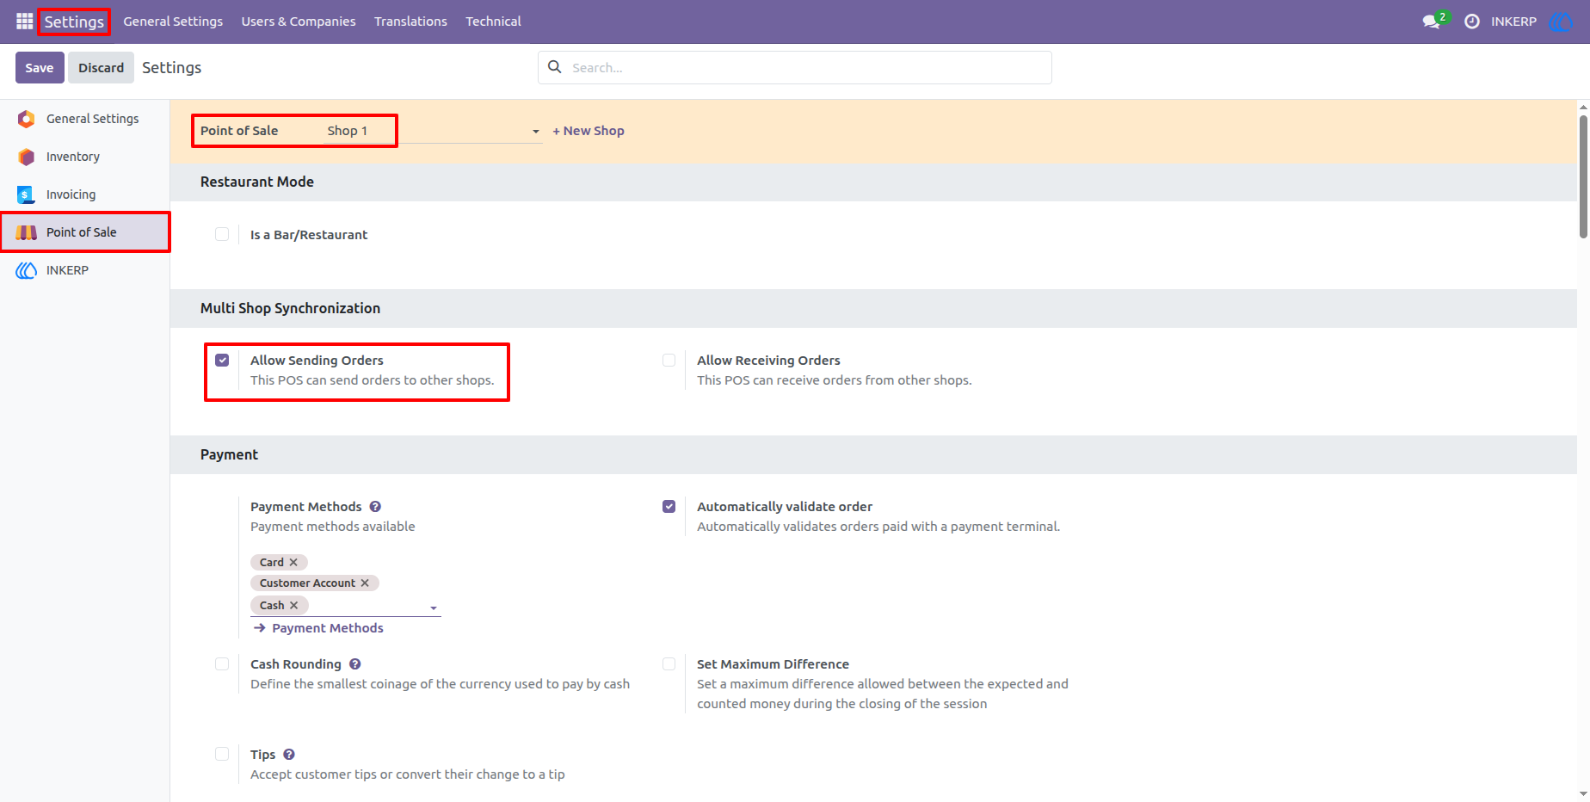Screen dimensions: 1590x802
Task: Open Users & Companies menu
Action: click(299, 22)
